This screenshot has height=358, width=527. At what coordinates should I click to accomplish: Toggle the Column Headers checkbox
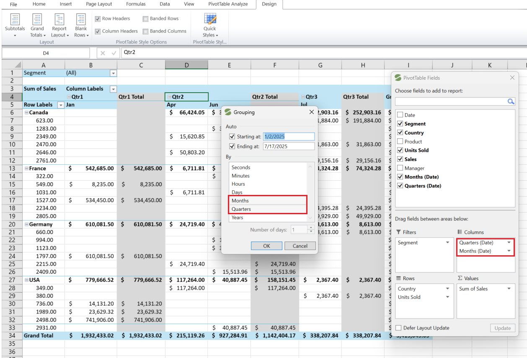98,31
